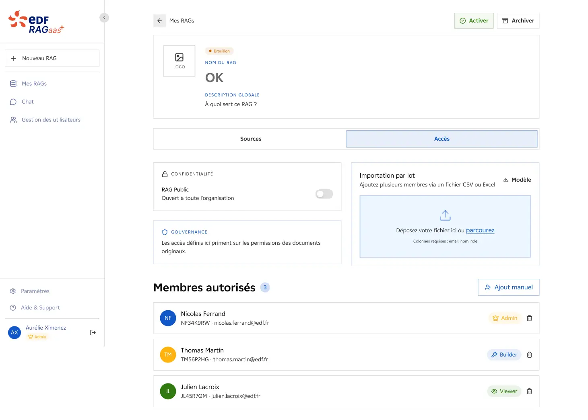This screenshot has height=420, width=588.
Task: Remove Thomas Martin with the trash icon
Action: (x=530, y=354)
